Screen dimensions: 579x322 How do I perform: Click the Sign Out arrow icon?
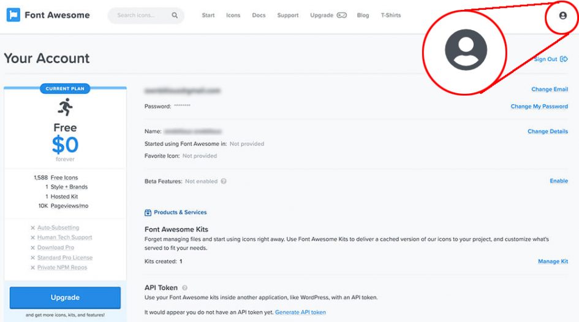point(564,59)
